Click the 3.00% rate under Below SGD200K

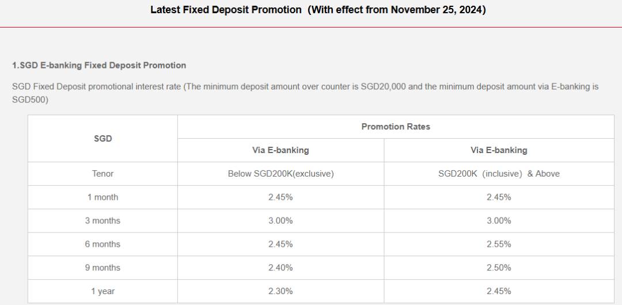(281, 220)
